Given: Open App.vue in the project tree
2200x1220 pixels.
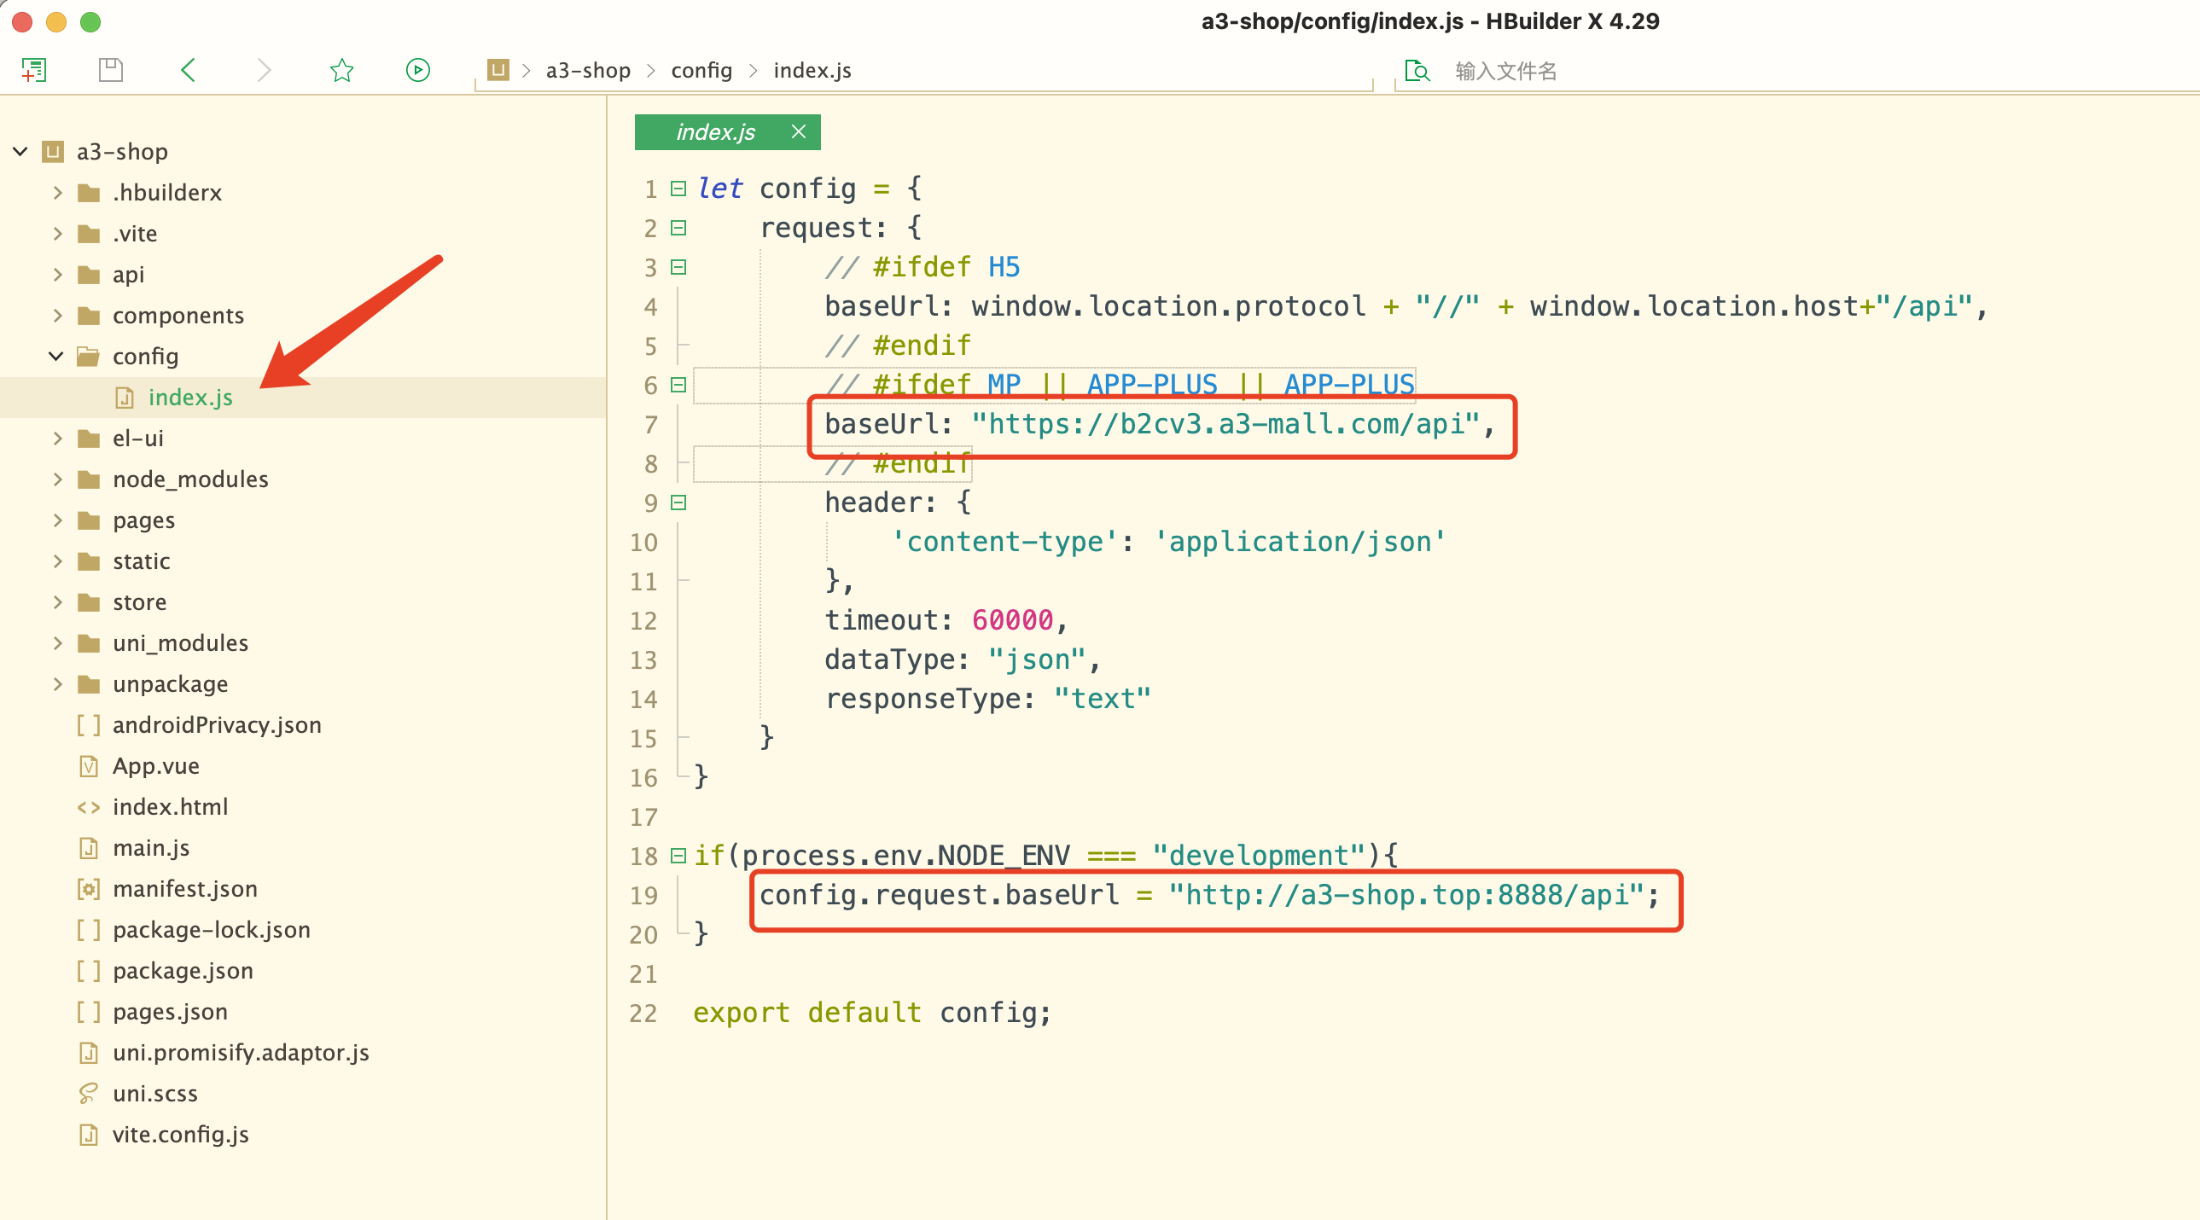Looking at the screenshot, I should (x=155, y=767).
